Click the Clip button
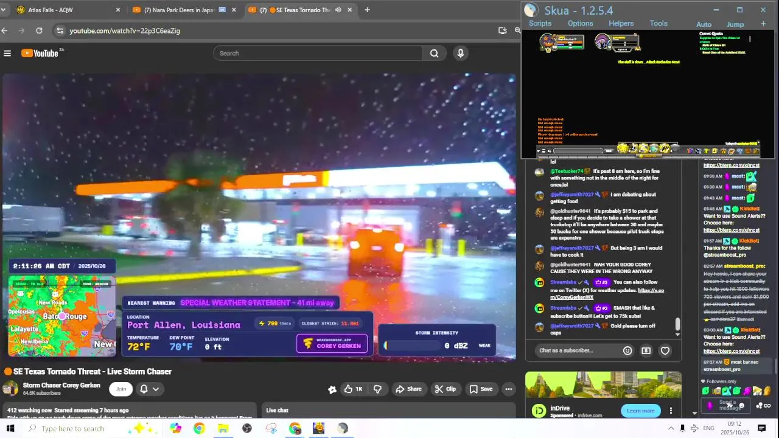The height and width of the screenshot is (438, 779). (444, 389)
